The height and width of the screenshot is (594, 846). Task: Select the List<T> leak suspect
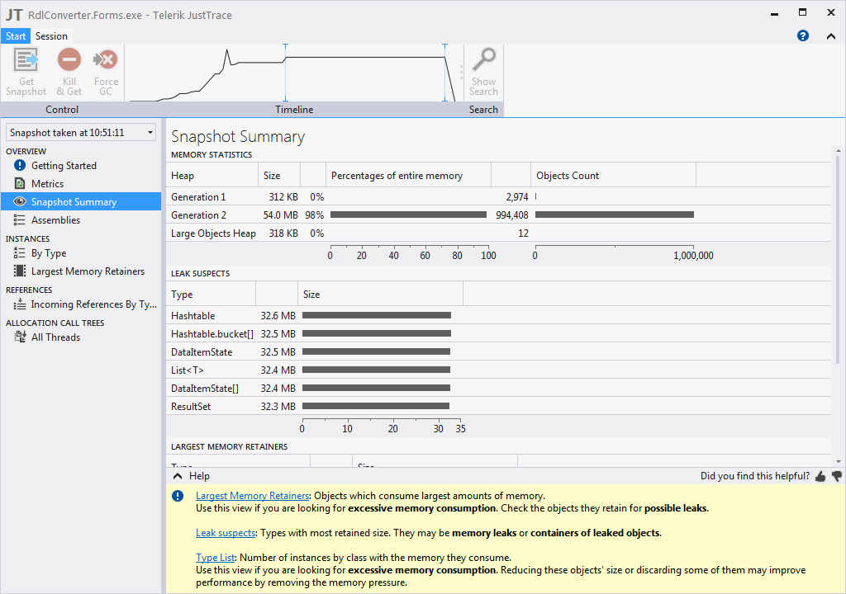[x=498, y=370]
